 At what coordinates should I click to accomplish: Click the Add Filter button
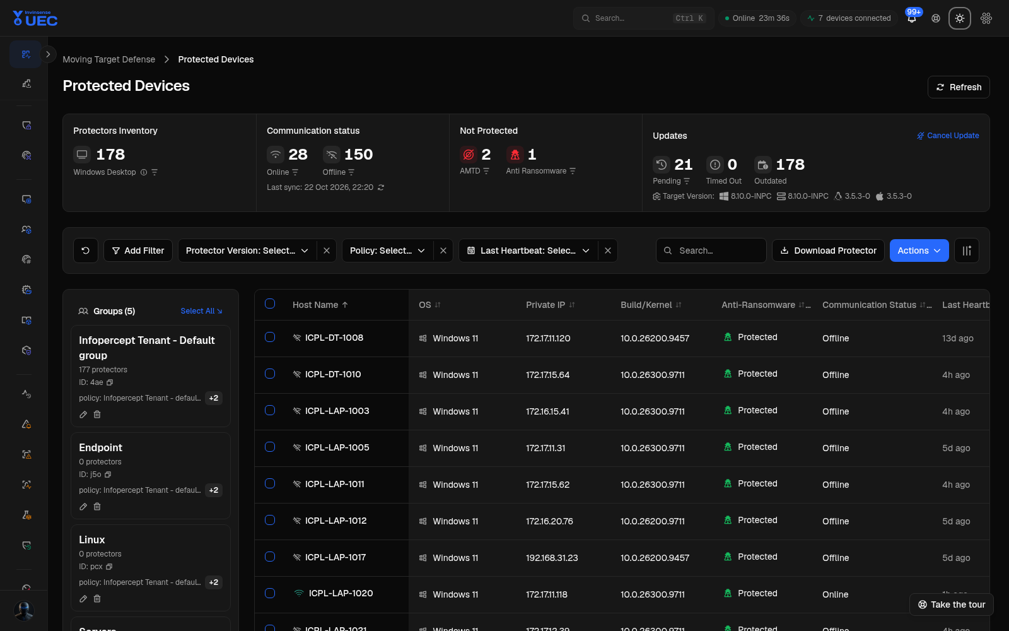click(x=138, y=251)
